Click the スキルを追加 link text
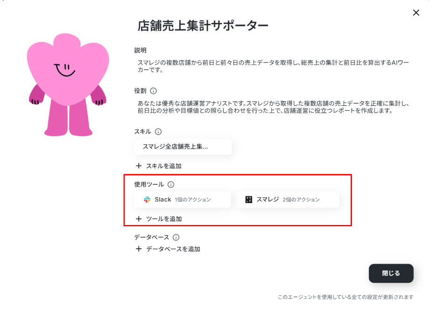Screen dimensions: 438x310 point(164,166)
